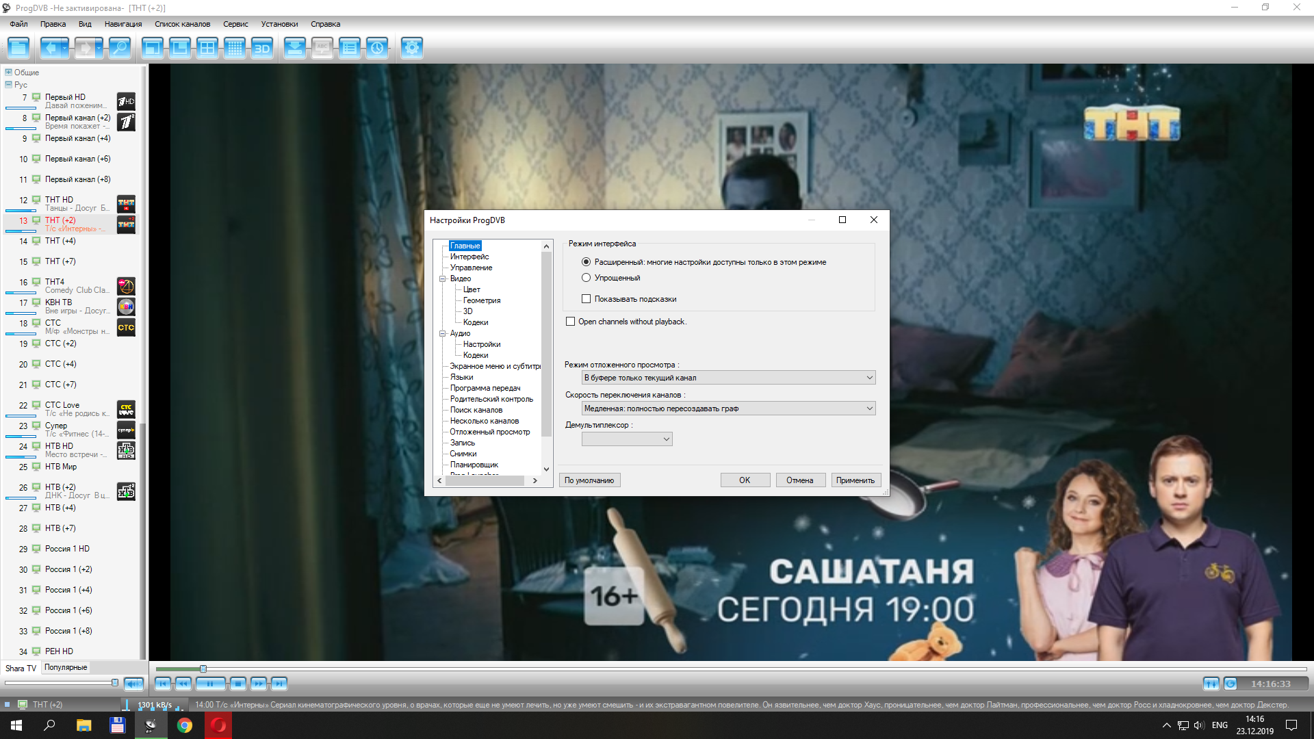Open the scheduler clock toolbar icon
1314x739 pixels.
[x=377, y=48]
